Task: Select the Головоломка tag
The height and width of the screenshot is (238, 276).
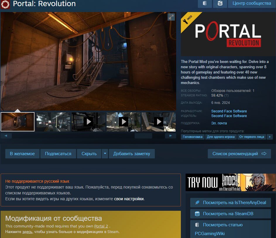Action: tap(193, 137)
